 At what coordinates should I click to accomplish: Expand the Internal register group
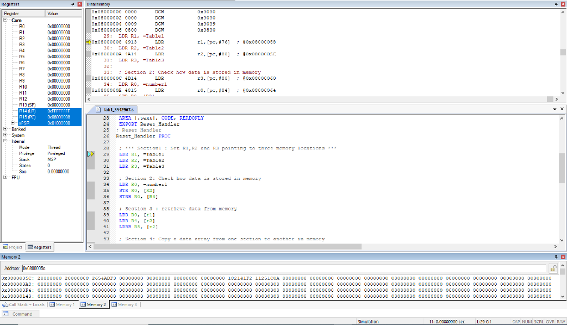[x=4, y=141]
